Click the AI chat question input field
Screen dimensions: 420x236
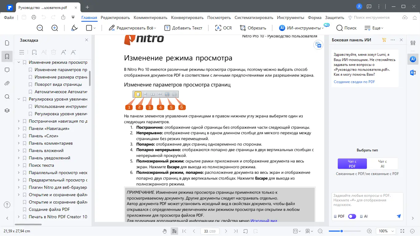click(x=367, y=200)
